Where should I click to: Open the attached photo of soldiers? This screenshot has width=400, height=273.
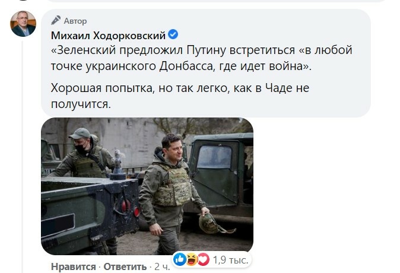[x=147, y=186]
